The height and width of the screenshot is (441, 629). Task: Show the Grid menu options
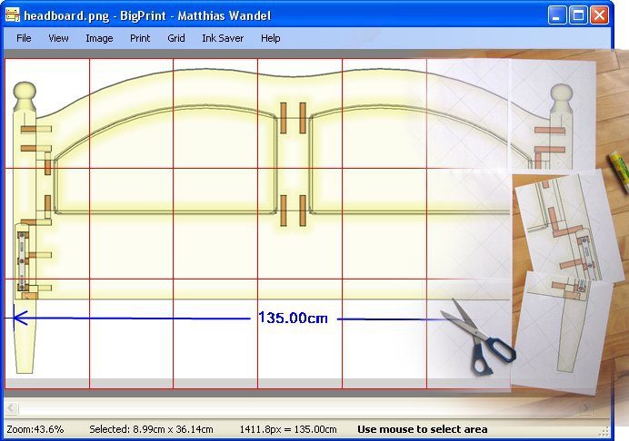point(175,38)
